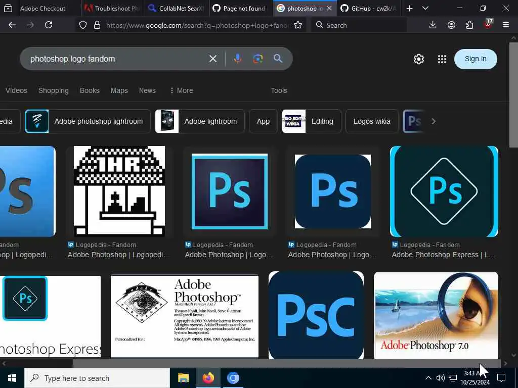Reload the page with the refresh icon
518x388 pixels.
coord(49,25)
